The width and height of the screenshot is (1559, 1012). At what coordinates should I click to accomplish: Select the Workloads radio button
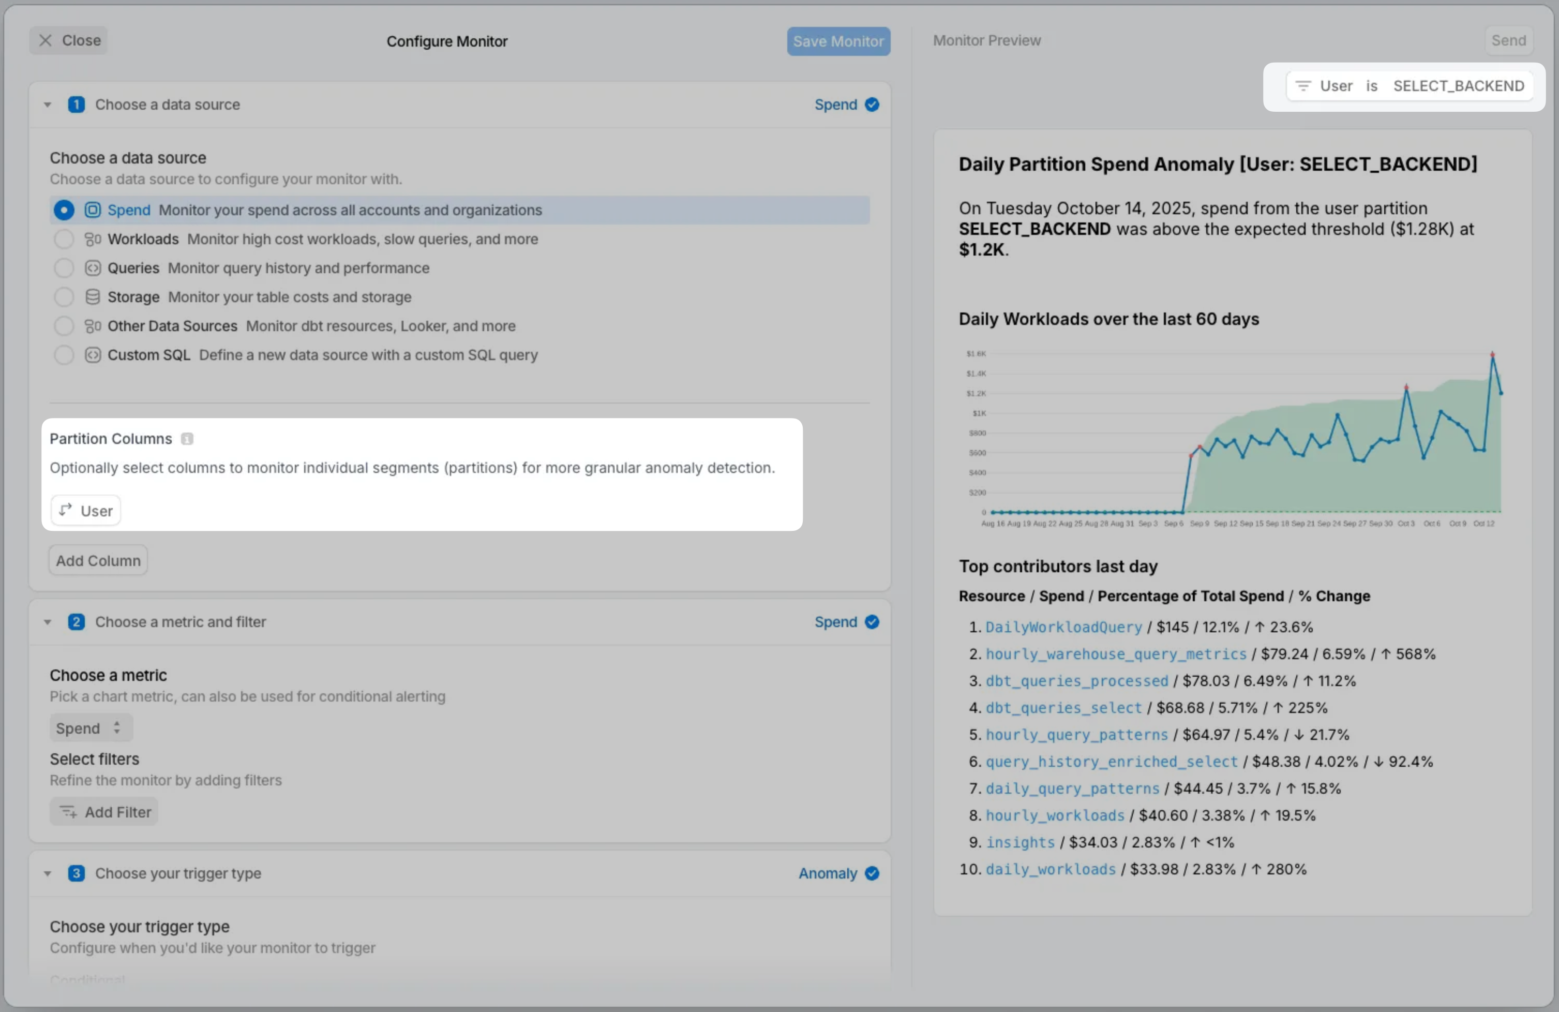pyautogui.click(x=64, y=239)
